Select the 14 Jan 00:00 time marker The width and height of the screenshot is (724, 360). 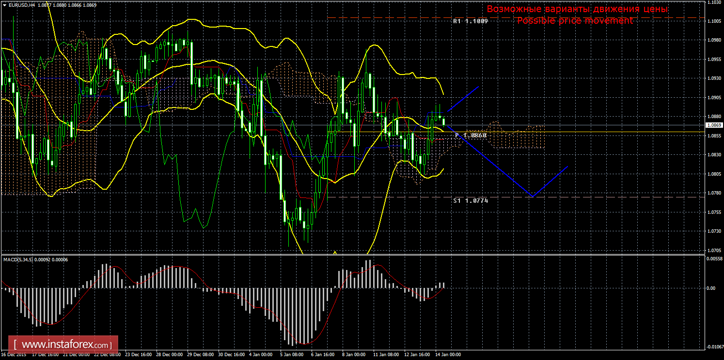click(x=448, y=355)
